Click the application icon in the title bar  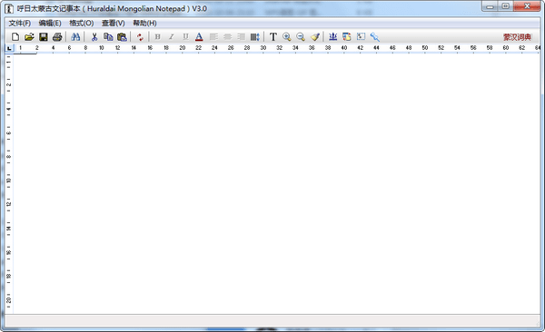[9, 9]
